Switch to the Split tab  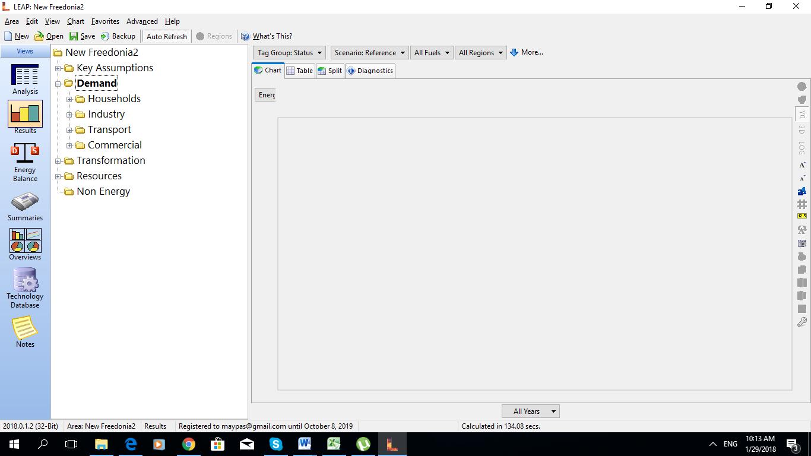[330, 71]
